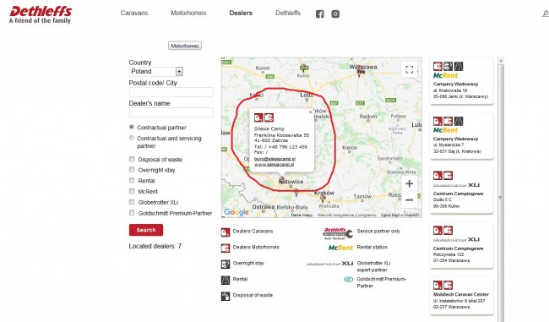Image resolution: width=549 pixels, height=322 pixels.
Task: Enable the Disposal of waste checkbox
Action: 132,159
